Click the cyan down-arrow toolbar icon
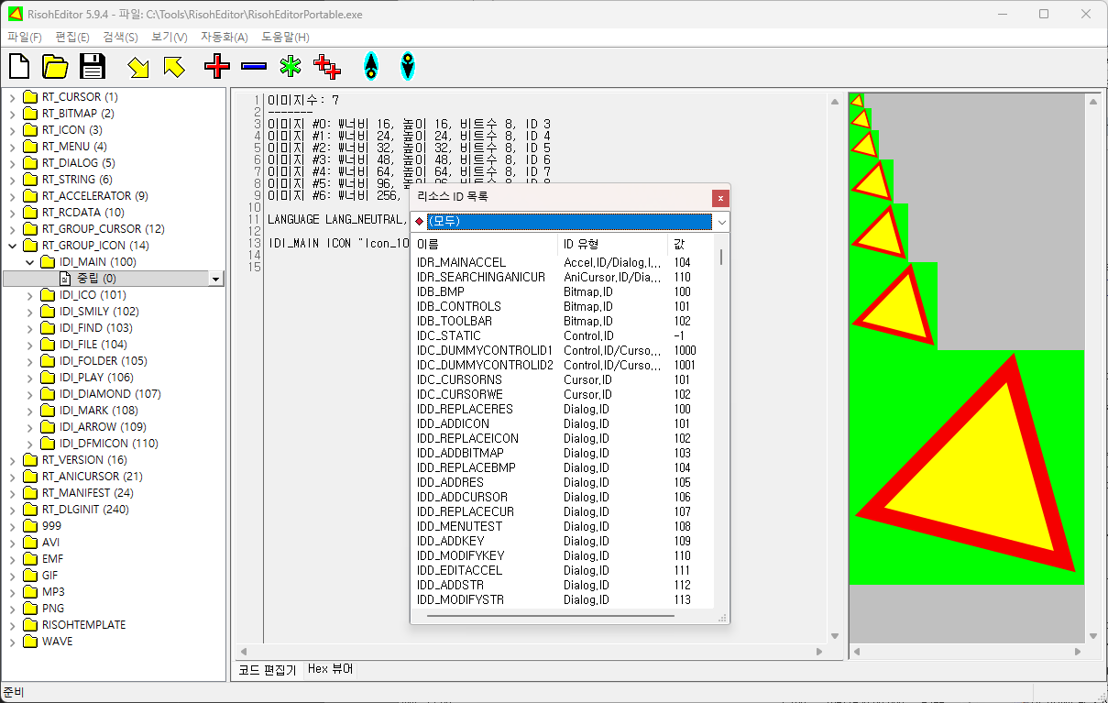The height and width of the screenshot is (703, 1108). click(x=408, y=66)
